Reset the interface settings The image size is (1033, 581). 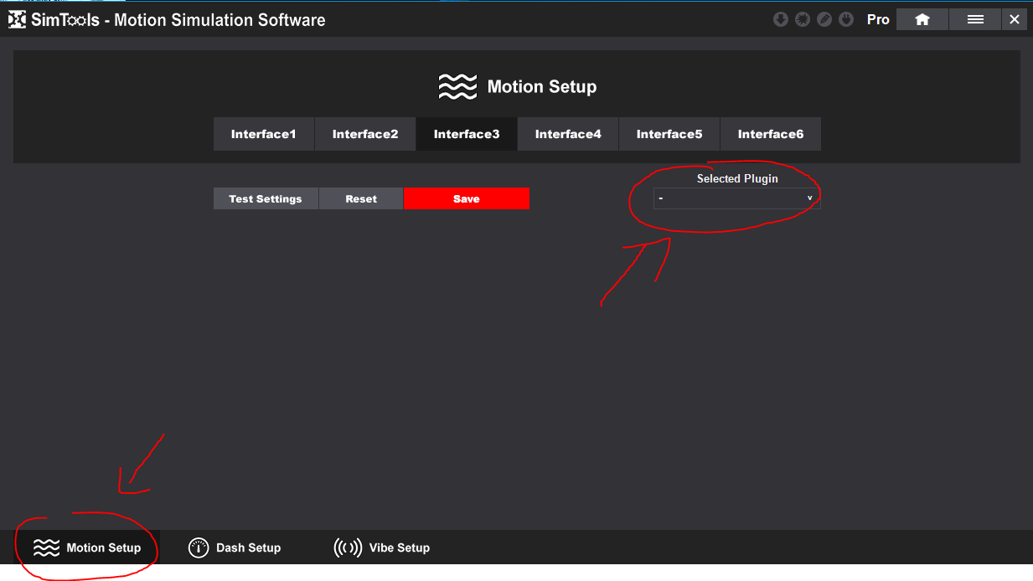click(x=361, y=198)
